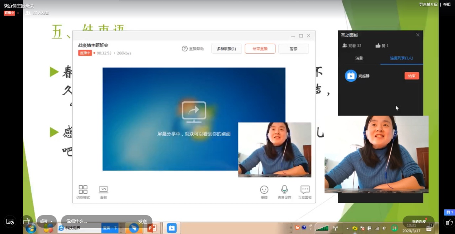Viewport: 455px width, 234px height.
Task: Click the 切换模式 switch mode icon
Action: (83, 190)
